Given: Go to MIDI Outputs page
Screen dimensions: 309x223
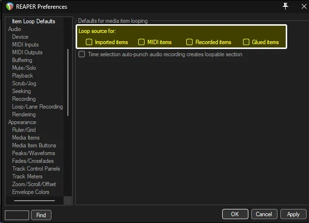Looking at the screenshot, I should point(27,52).
